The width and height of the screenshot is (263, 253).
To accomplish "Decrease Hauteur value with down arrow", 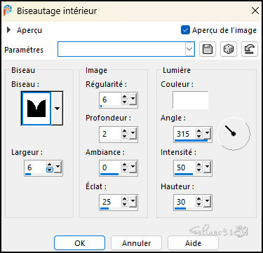I will 198,205.
